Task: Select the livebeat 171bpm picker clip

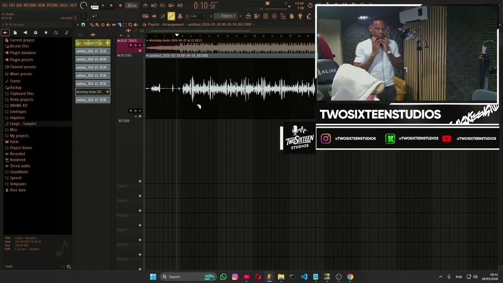Action: click(x=93, y=43)
